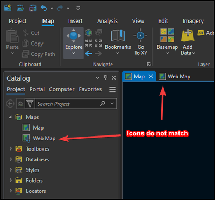Viewport: 215px width, 200px height.
Task: Select Map item in Catalog tree
Action: pyautogui.click(x=33, y=127)
